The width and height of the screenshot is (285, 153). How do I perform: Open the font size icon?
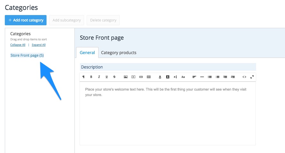click(175, 77)
